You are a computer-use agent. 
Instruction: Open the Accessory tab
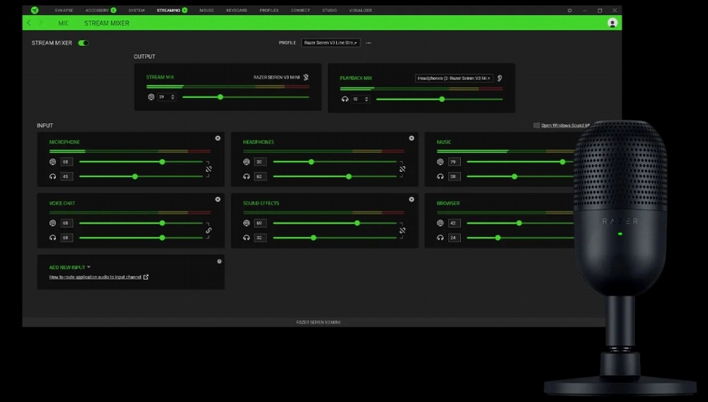point(97,10)
